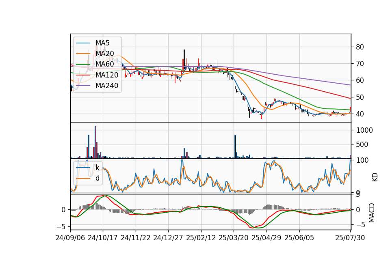Click the 24/09/06 date axis label
This screenshot has height=280, width=390.
[70, 238]
